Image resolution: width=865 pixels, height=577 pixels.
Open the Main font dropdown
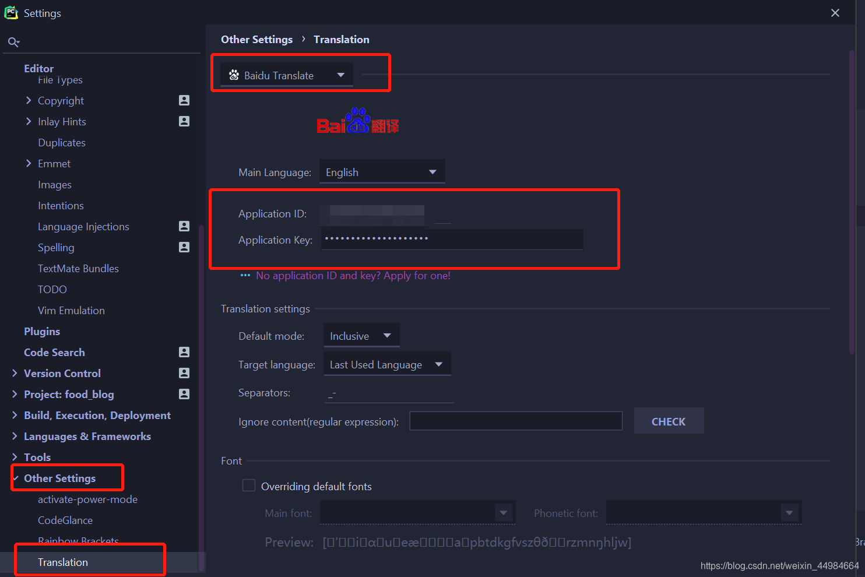[x=417, y=513]
